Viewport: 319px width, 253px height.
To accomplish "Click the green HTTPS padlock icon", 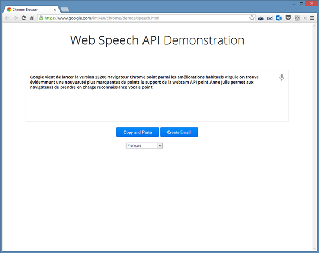I will 41,18.
